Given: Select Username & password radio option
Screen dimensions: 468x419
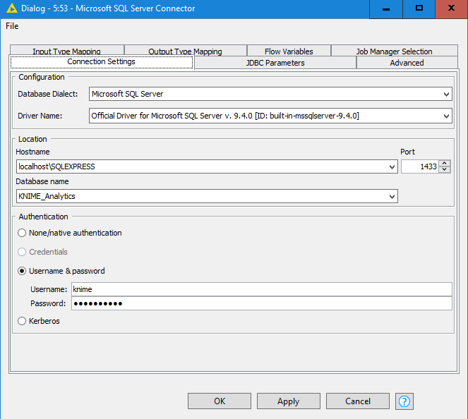Looking at the screenshot, I should 23,271.
